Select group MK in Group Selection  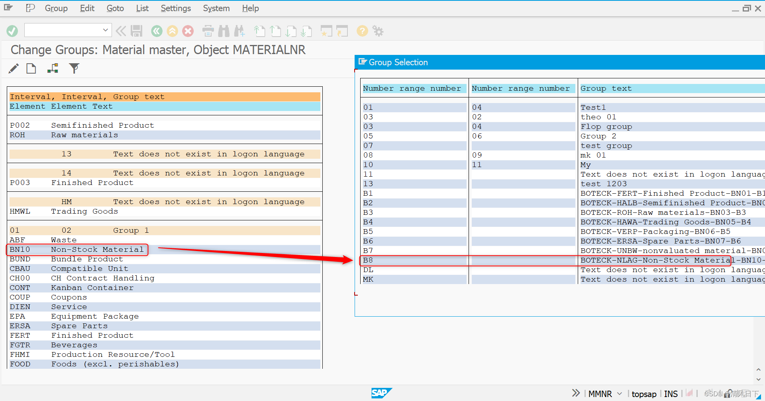pyautogui.click(x=563, y=279)
